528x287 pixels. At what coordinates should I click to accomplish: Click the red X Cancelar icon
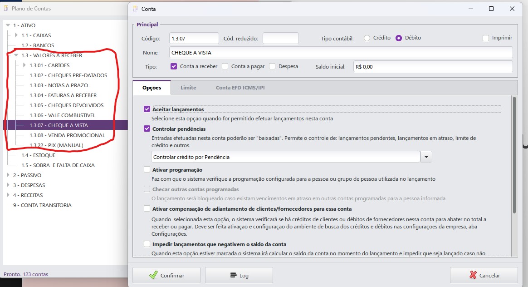[473, 275]
